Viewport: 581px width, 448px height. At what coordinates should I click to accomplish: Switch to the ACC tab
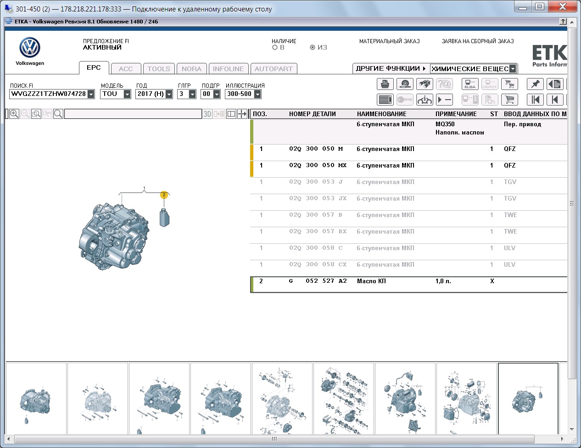pyautogui.click(x=126, y=69)
